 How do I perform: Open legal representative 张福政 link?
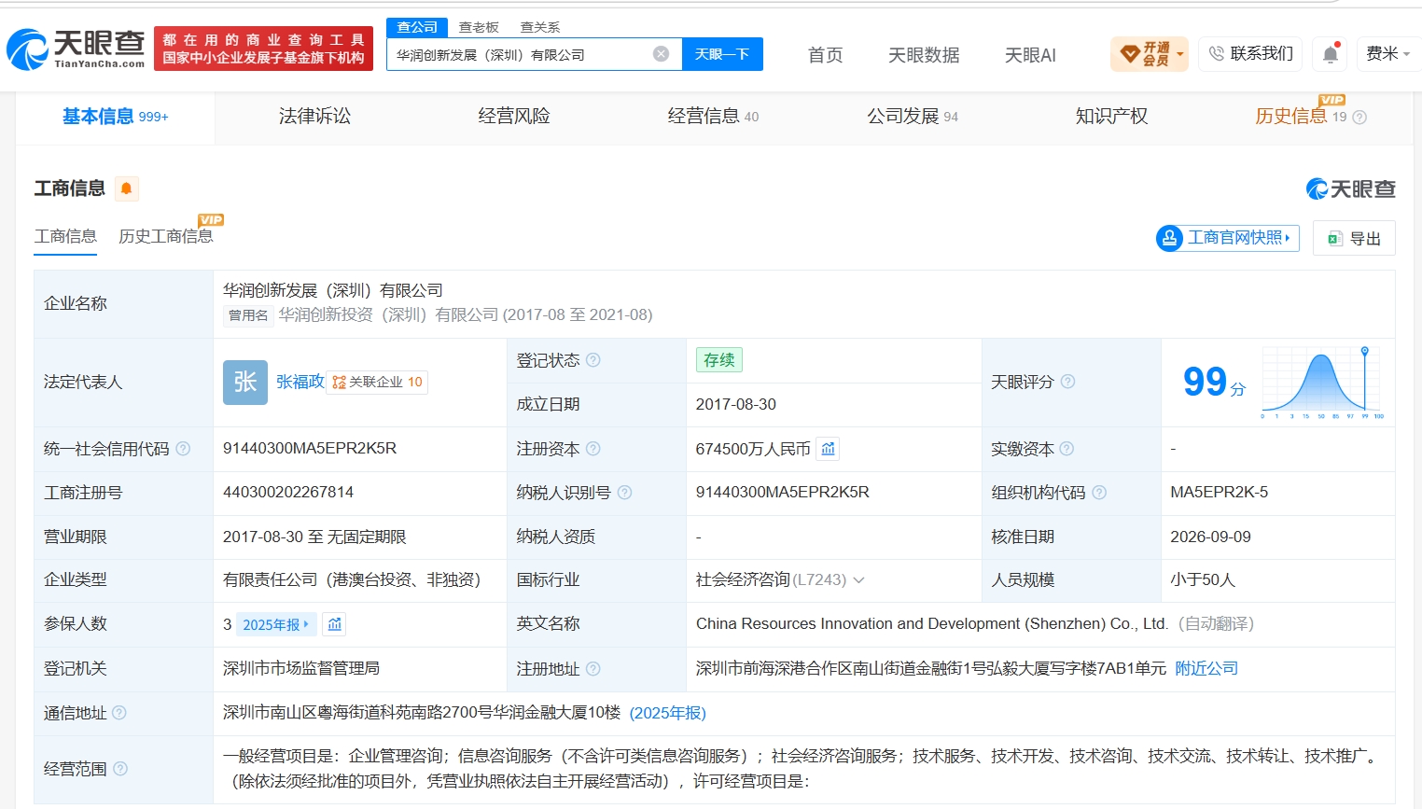tap(300, 382)
